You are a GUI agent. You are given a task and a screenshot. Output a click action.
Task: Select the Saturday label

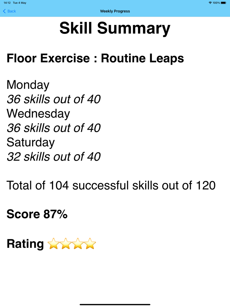click(x=31, y=142)
